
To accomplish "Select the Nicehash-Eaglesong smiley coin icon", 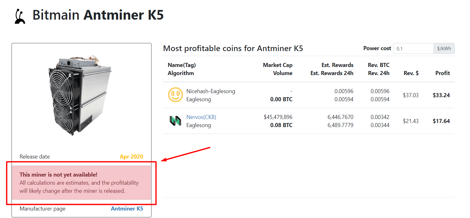I will 175,95.
